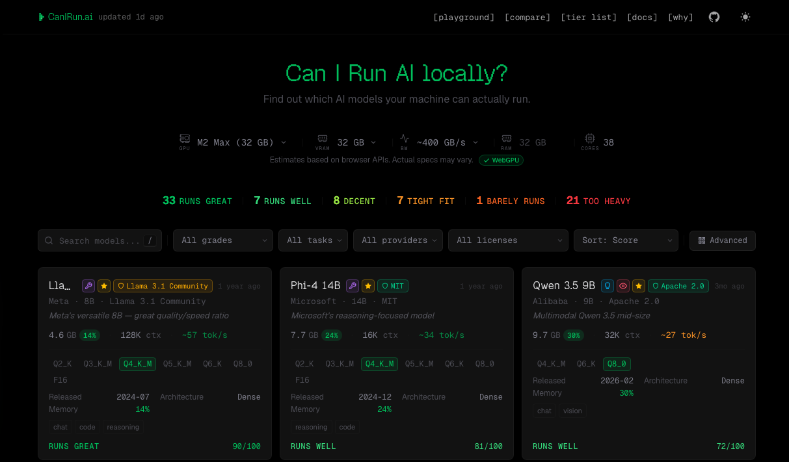Image resolution: width=789 pixels, height=462 pixels.
Task: Click the Llama card star icon
Action: (x=104, y=286)
